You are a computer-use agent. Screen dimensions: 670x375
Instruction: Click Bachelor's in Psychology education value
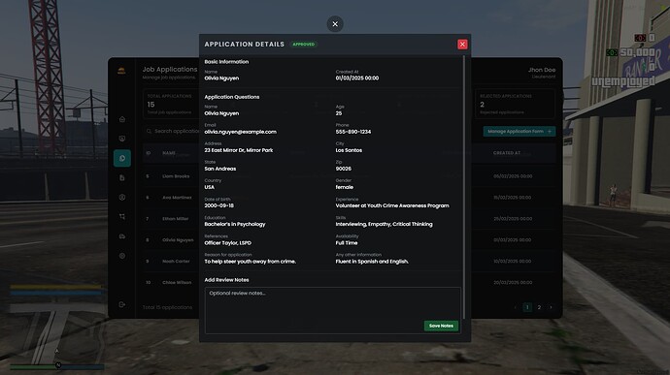[x=235, y=225]
